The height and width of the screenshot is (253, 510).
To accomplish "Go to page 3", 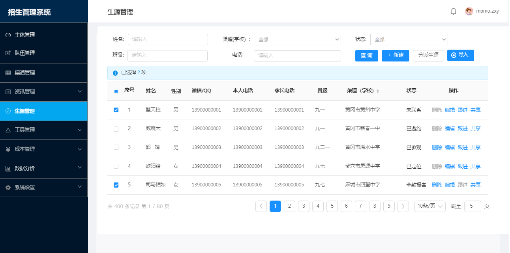I will pyautogui.click(x=304, y=206).
